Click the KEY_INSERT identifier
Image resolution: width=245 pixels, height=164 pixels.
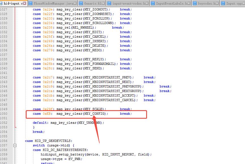94,41
